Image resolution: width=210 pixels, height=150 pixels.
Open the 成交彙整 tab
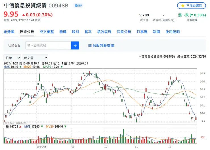[x=47, y=32]
